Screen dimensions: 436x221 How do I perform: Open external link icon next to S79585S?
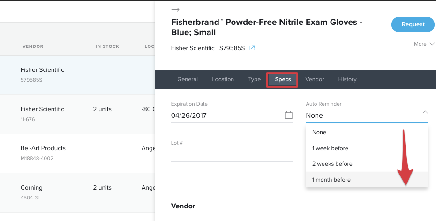[x=252, y=48]
